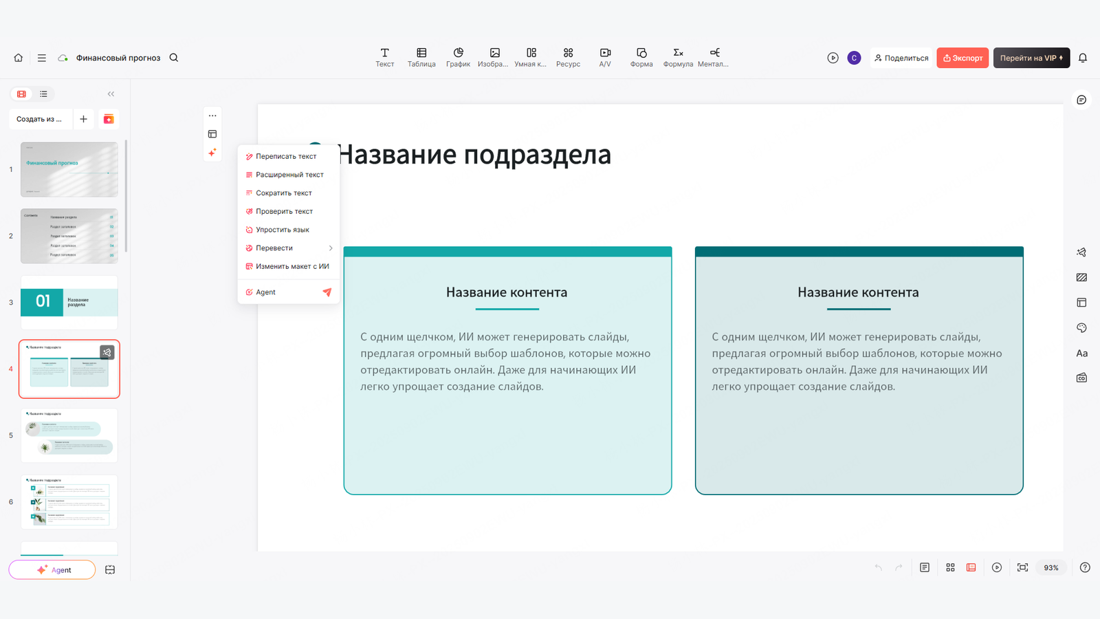Click the Создать из ... button
The width and height of the screenshot is (1100, 619).
tap(40, 119)
